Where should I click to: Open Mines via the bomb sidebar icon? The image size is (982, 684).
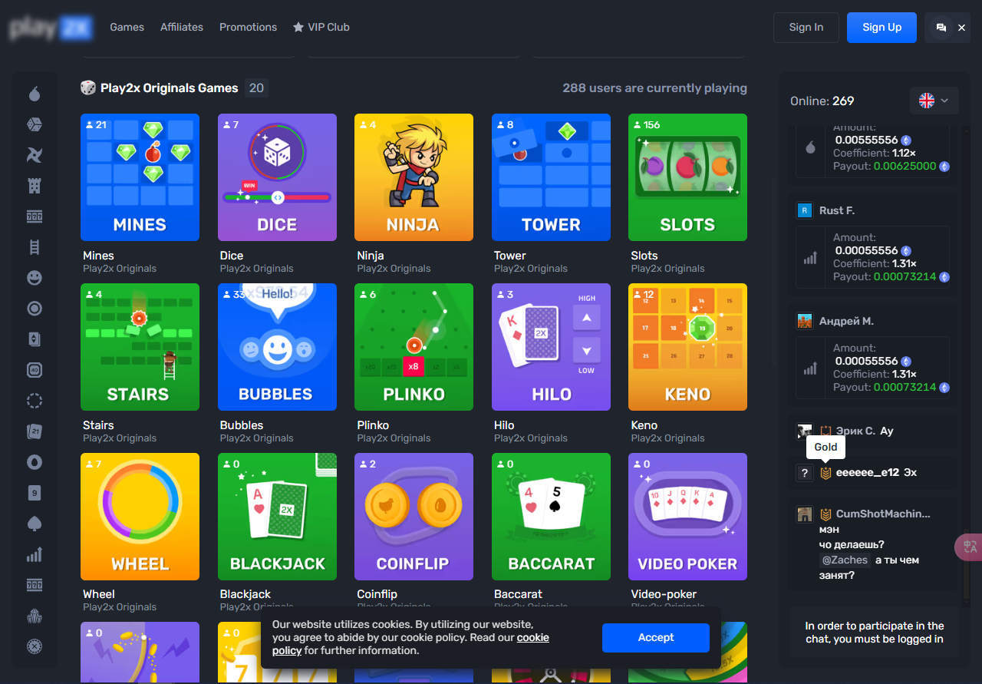pos(35,94)
